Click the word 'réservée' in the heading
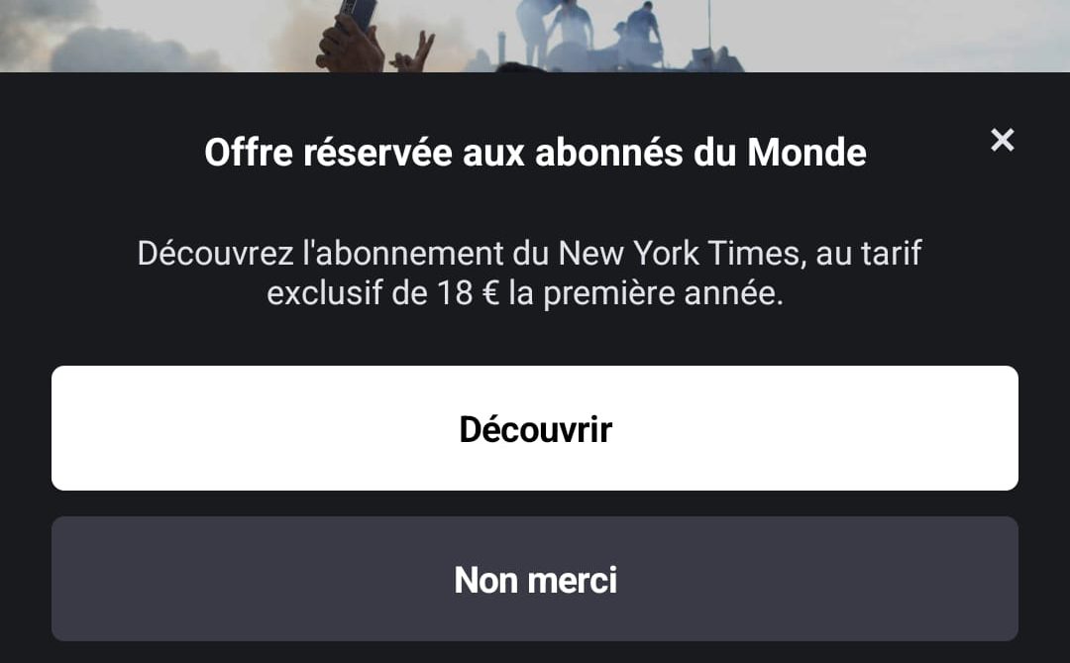Screen dimensions: 1070x663 point(378,153)
